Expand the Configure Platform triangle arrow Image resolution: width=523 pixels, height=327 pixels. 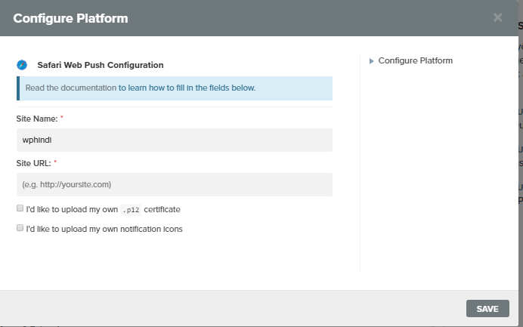coord(371,60)
